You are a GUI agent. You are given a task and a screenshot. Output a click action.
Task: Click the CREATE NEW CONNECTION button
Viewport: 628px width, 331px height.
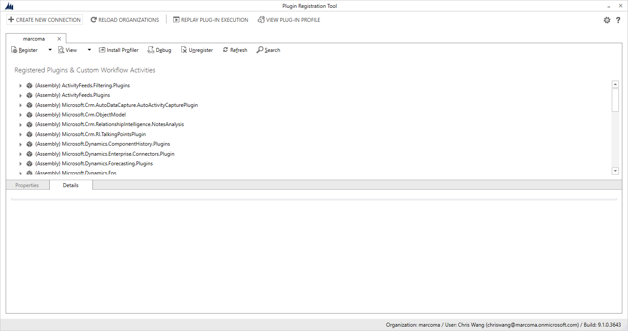[44, 20]
